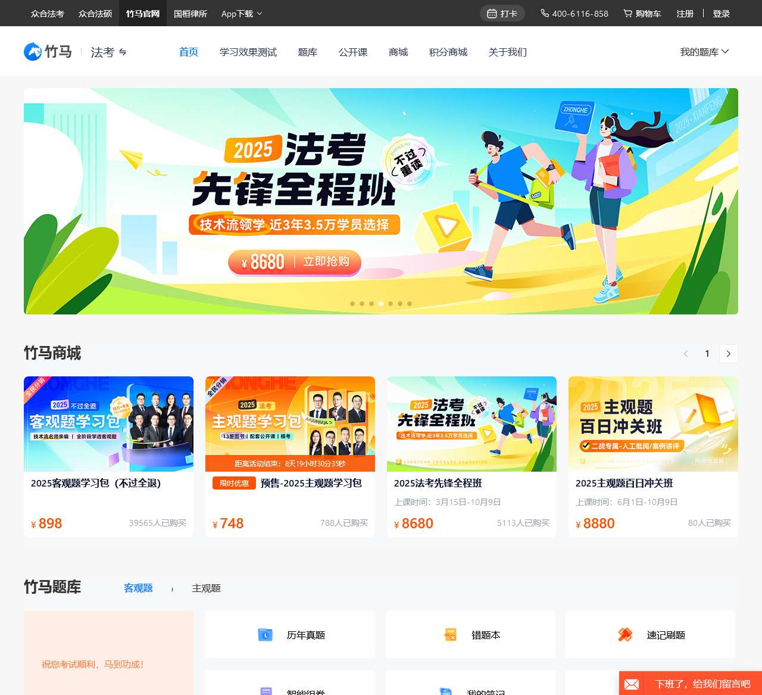762x695 pixels.
Task: Open the 法考先锋全程班 product thumbnail
Action: tap(471, 424)
